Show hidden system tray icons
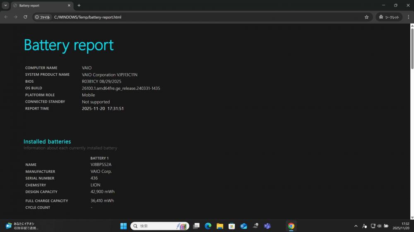414x232 pixels. [356, 226]
